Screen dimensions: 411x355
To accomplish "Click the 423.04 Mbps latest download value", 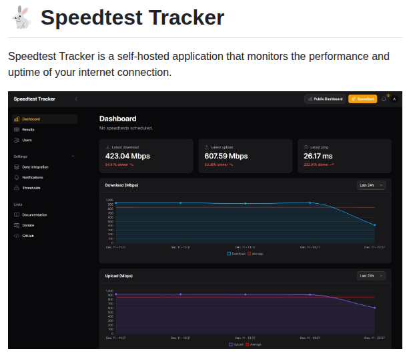I will point(127,156).
